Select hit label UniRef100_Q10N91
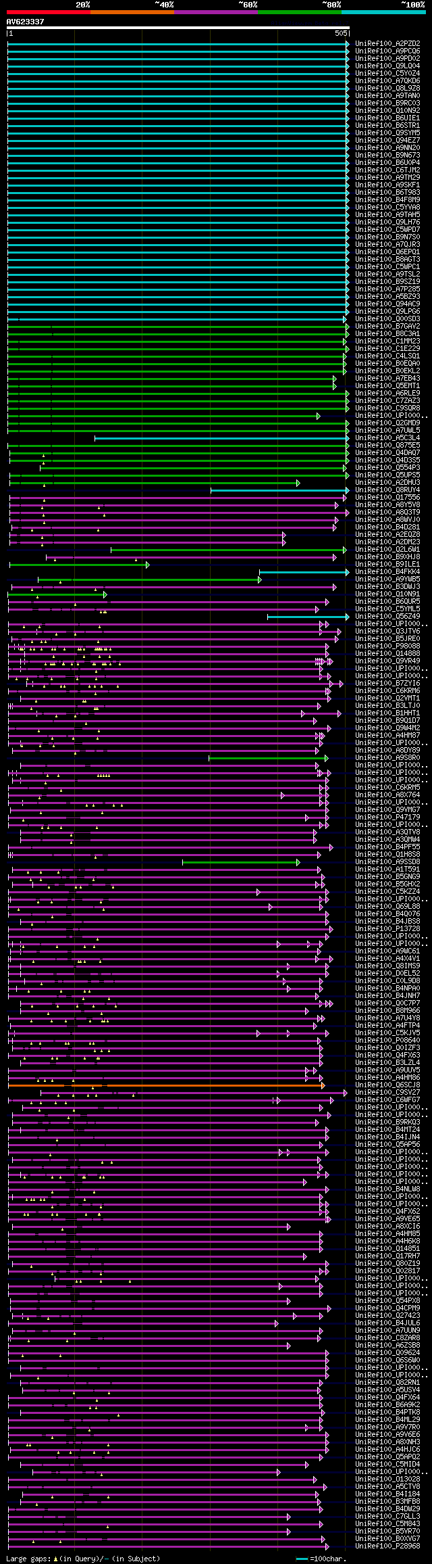 click(387, 594)
